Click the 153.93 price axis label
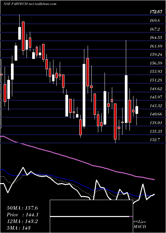166x233 pixels. tap(156, 72)
